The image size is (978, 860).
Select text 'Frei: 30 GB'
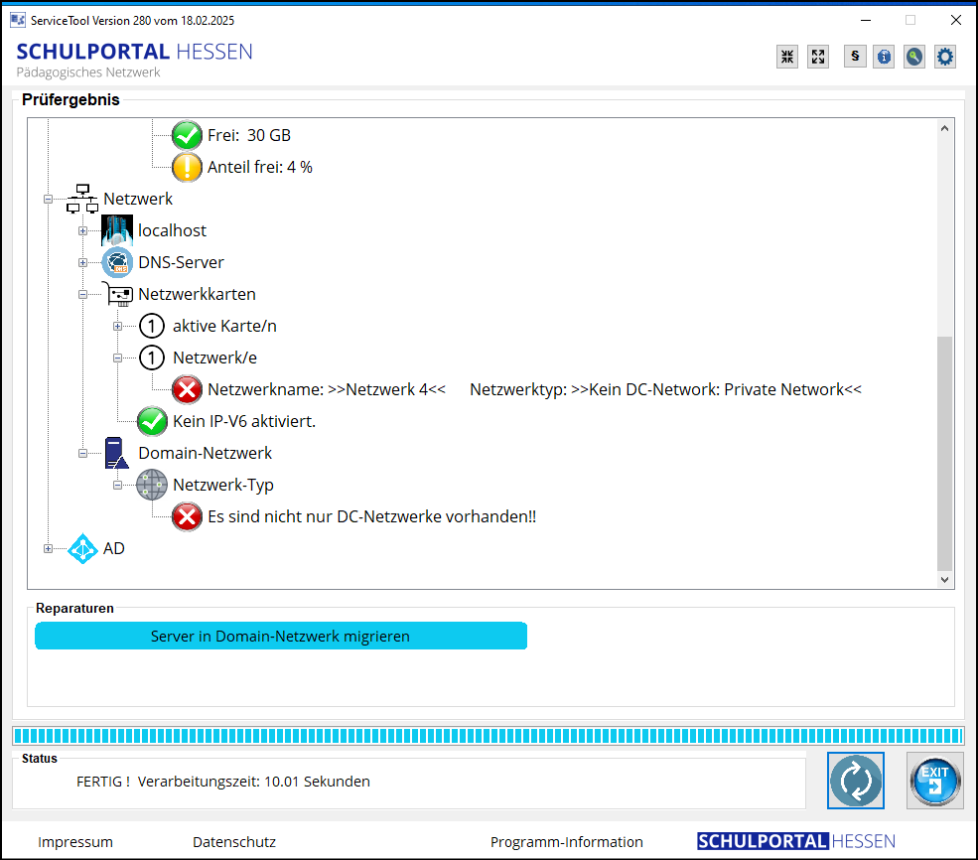coord(249,135)
